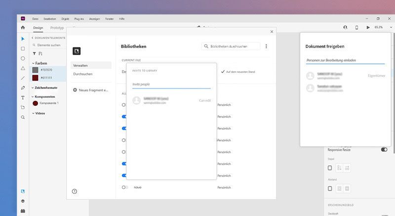The height and width of the screenshot is (216, 395).
Task: Select the Pen tool
Action: point(23,88)
